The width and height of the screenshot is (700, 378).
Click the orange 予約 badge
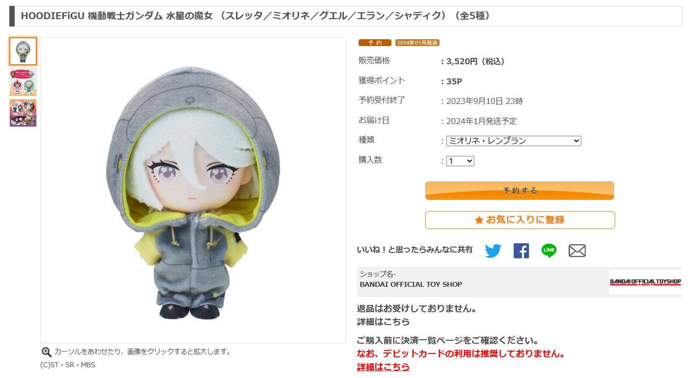click(x=375, y=43)
